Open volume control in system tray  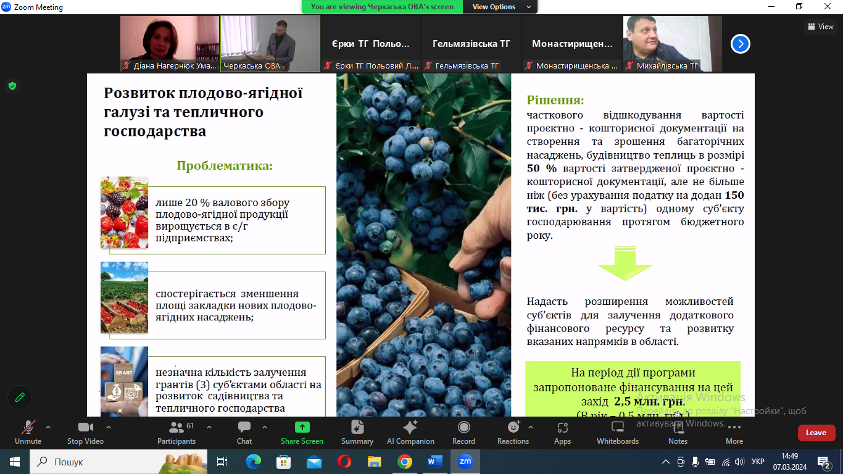(739, 462)
